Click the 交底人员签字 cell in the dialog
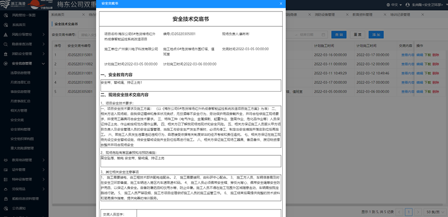448x217 pixels. [118, 214]
